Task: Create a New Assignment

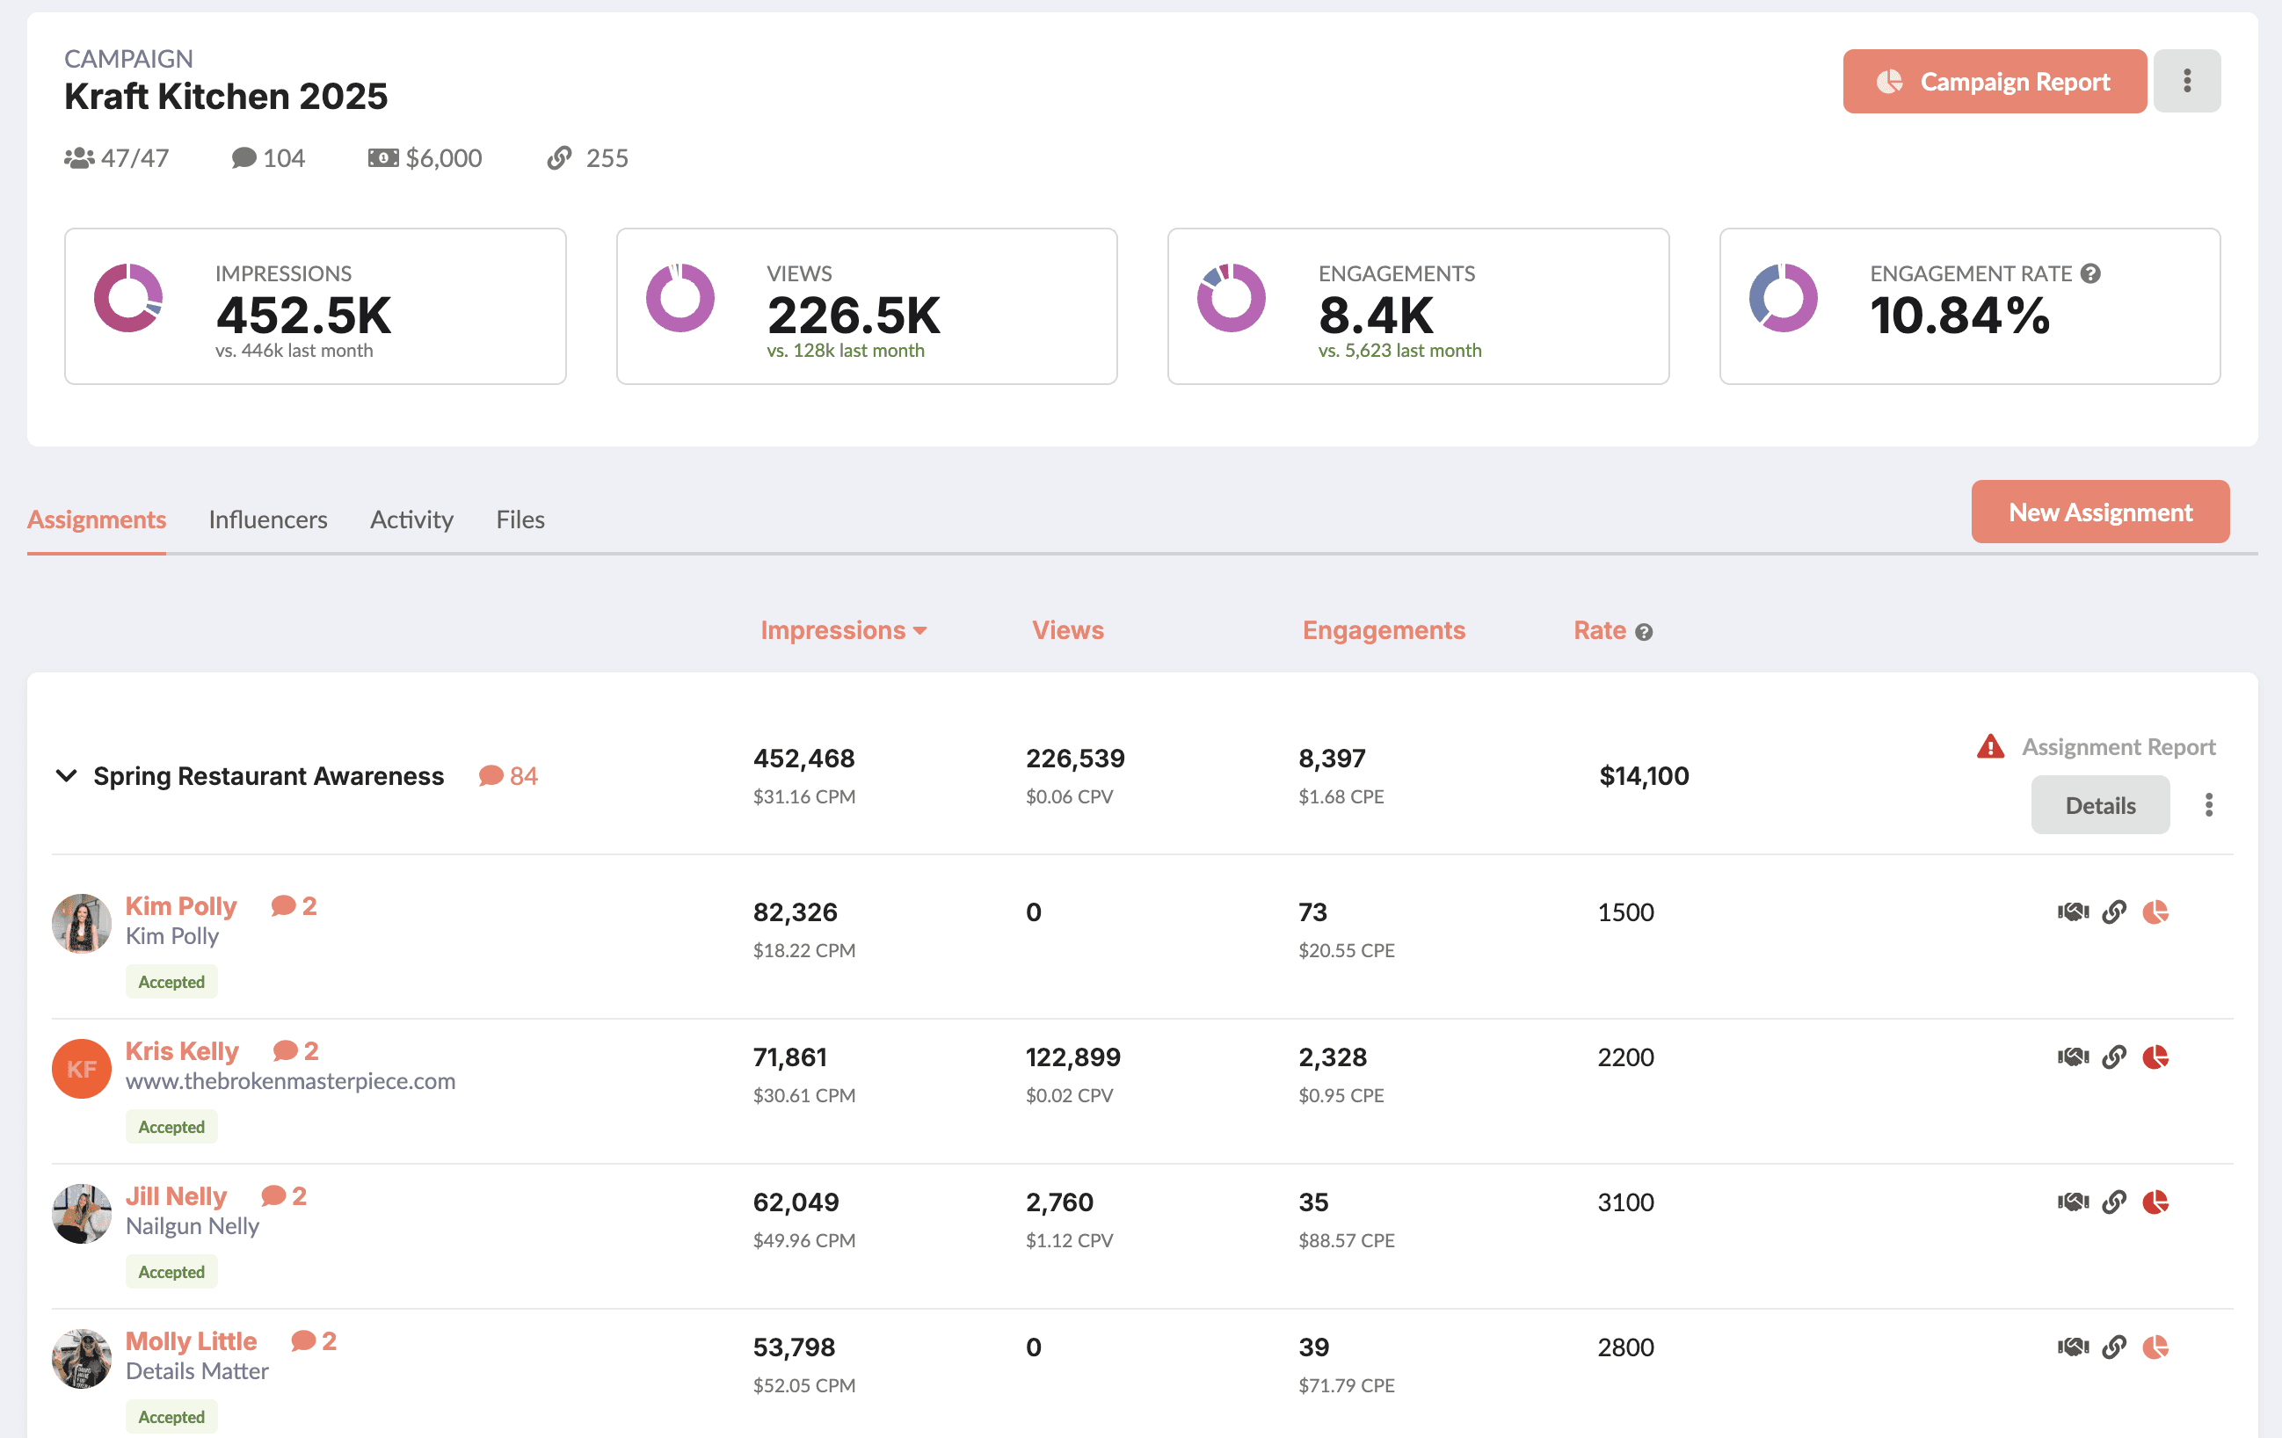Action: tap(2100, 512)
